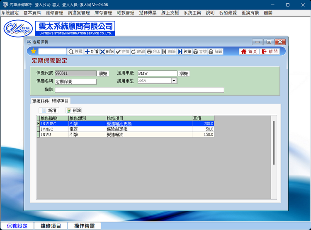Open the 適用車型 dropdown arrow
This screenshot has height=230, width=311.
(174, 81)
